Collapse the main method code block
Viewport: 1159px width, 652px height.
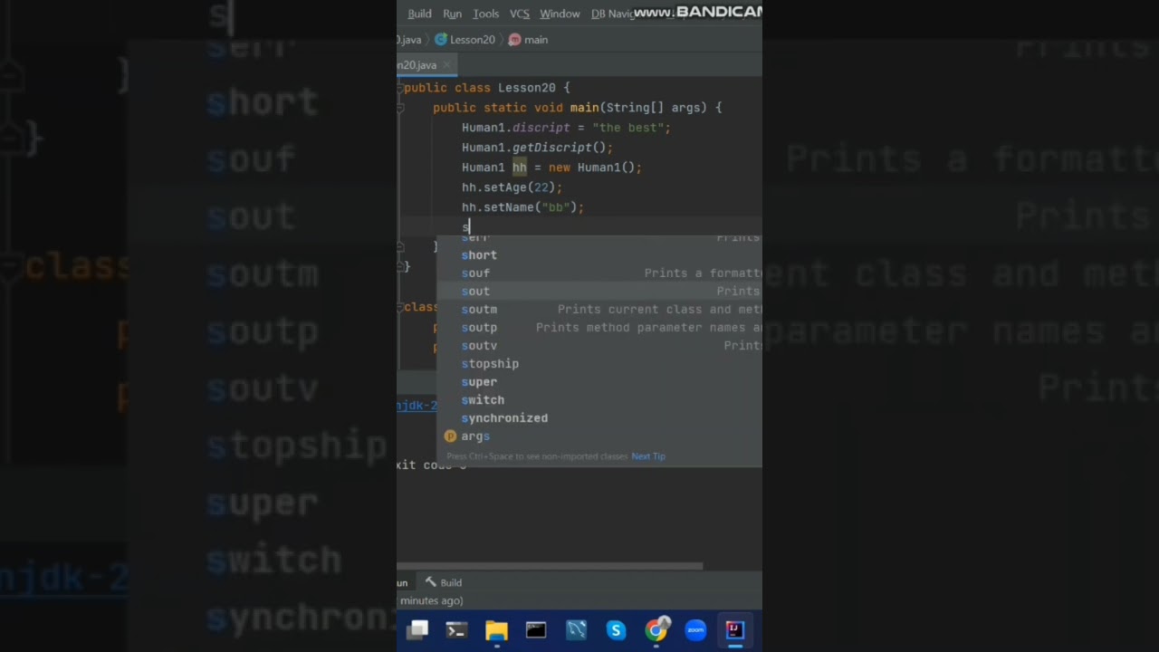400,108
